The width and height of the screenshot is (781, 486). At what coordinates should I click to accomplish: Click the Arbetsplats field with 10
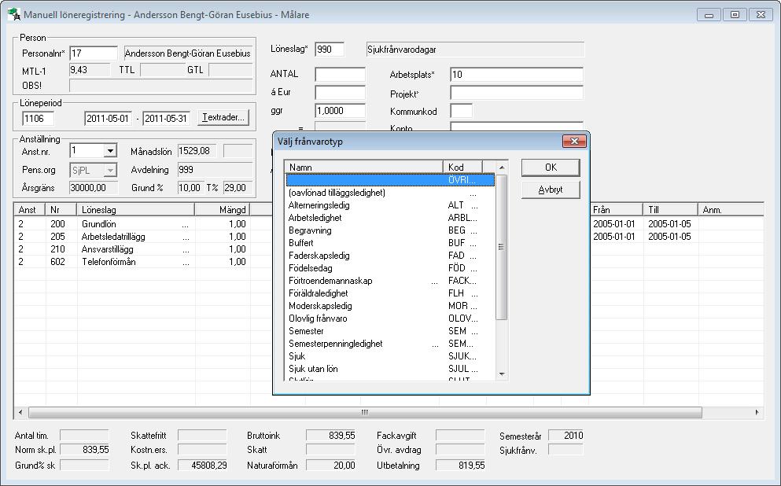517,74
